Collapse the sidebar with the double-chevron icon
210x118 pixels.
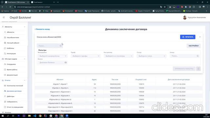[x=4, y=17]
